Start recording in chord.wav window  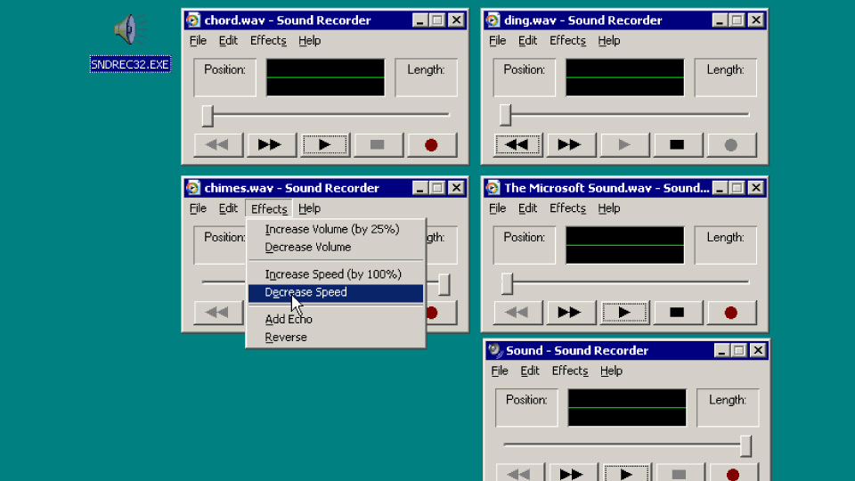(431, 145)
